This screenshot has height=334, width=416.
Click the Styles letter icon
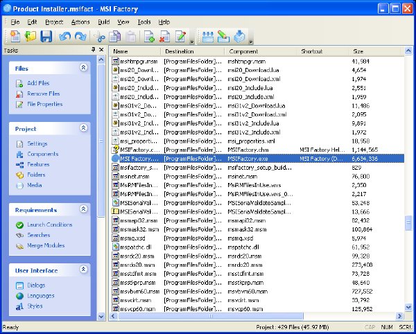coord(19,307)
